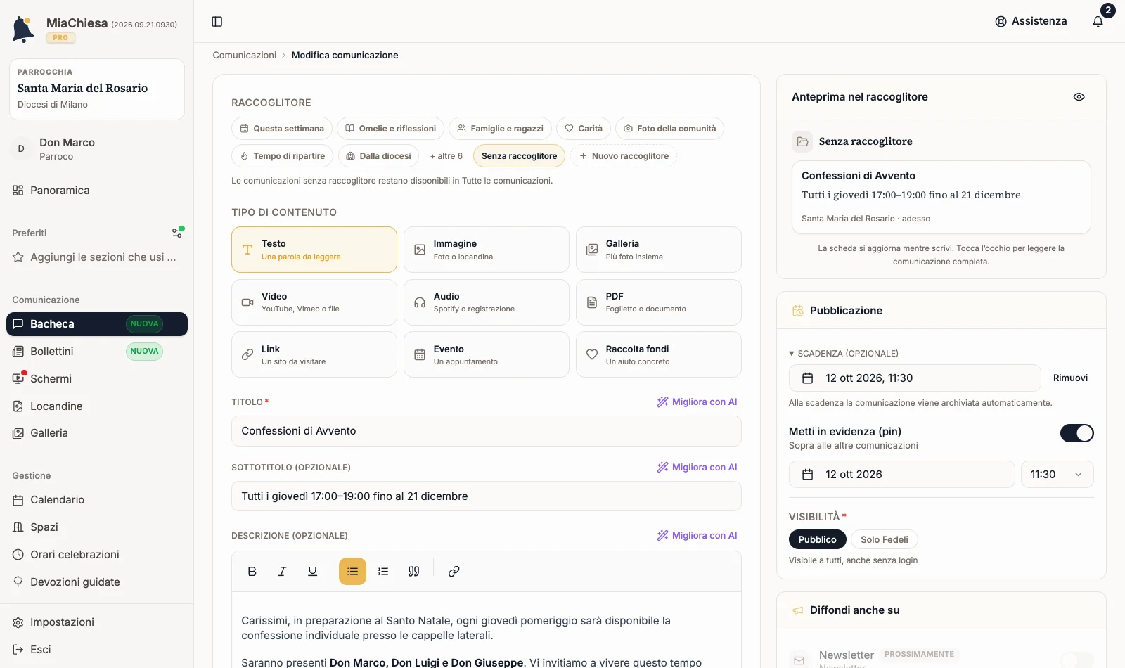Select Evento content type

(487, 354)
